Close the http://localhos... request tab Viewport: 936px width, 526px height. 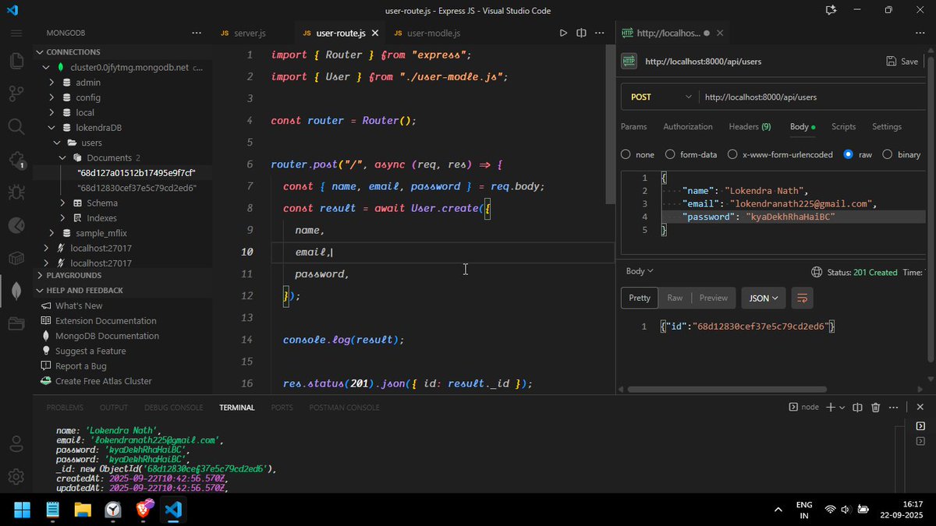(720, 34)
